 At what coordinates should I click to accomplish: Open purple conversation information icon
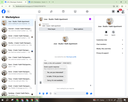point(90,19)
